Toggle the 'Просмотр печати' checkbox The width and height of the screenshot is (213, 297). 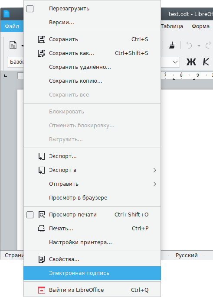pyautogui.click(x=30, y=215)
